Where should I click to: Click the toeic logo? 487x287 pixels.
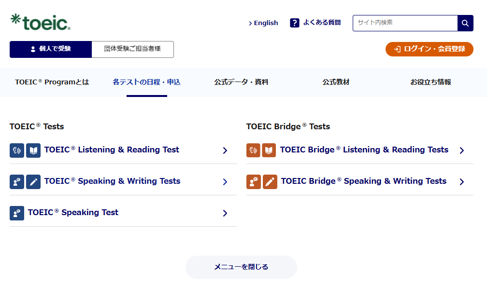click(41, 22)
